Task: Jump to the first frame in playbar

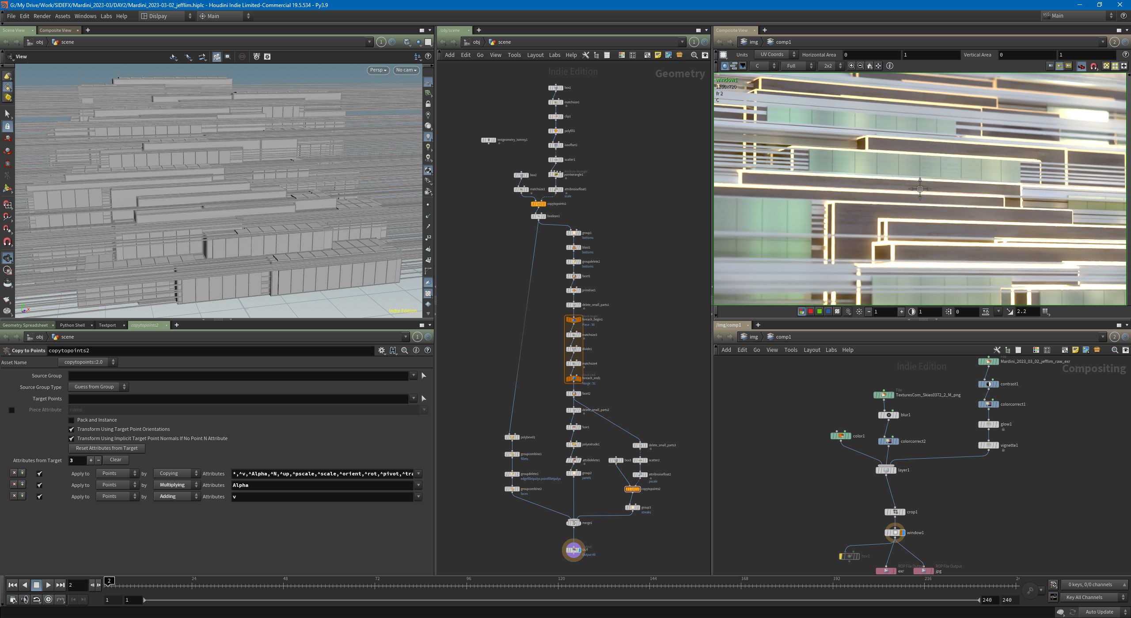Action: [12, 585]
